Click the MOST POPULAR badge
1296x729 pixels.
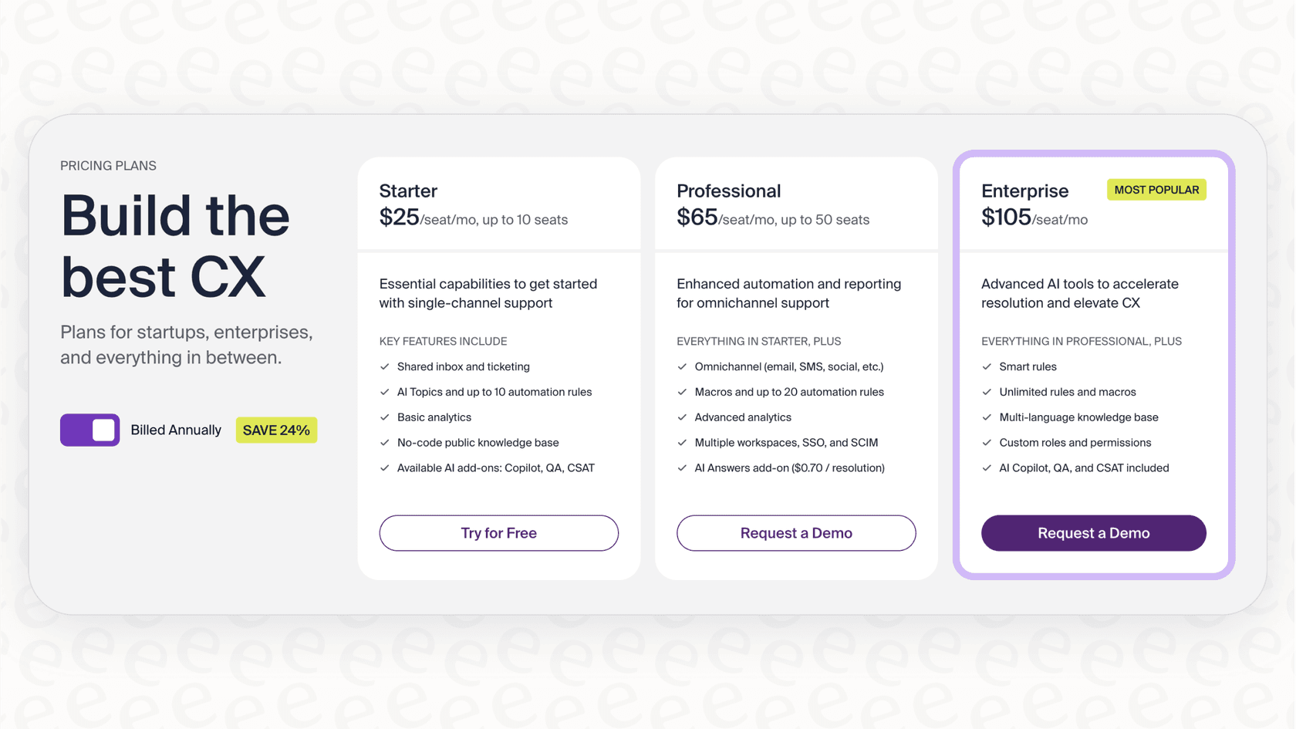1156,190
